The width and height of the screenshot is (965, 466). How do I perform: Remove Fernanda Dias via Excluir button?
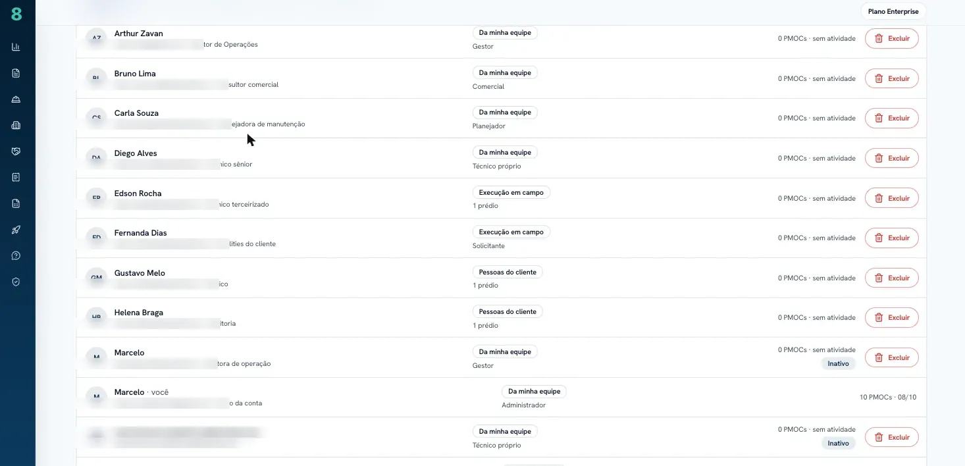coord(891,238)
